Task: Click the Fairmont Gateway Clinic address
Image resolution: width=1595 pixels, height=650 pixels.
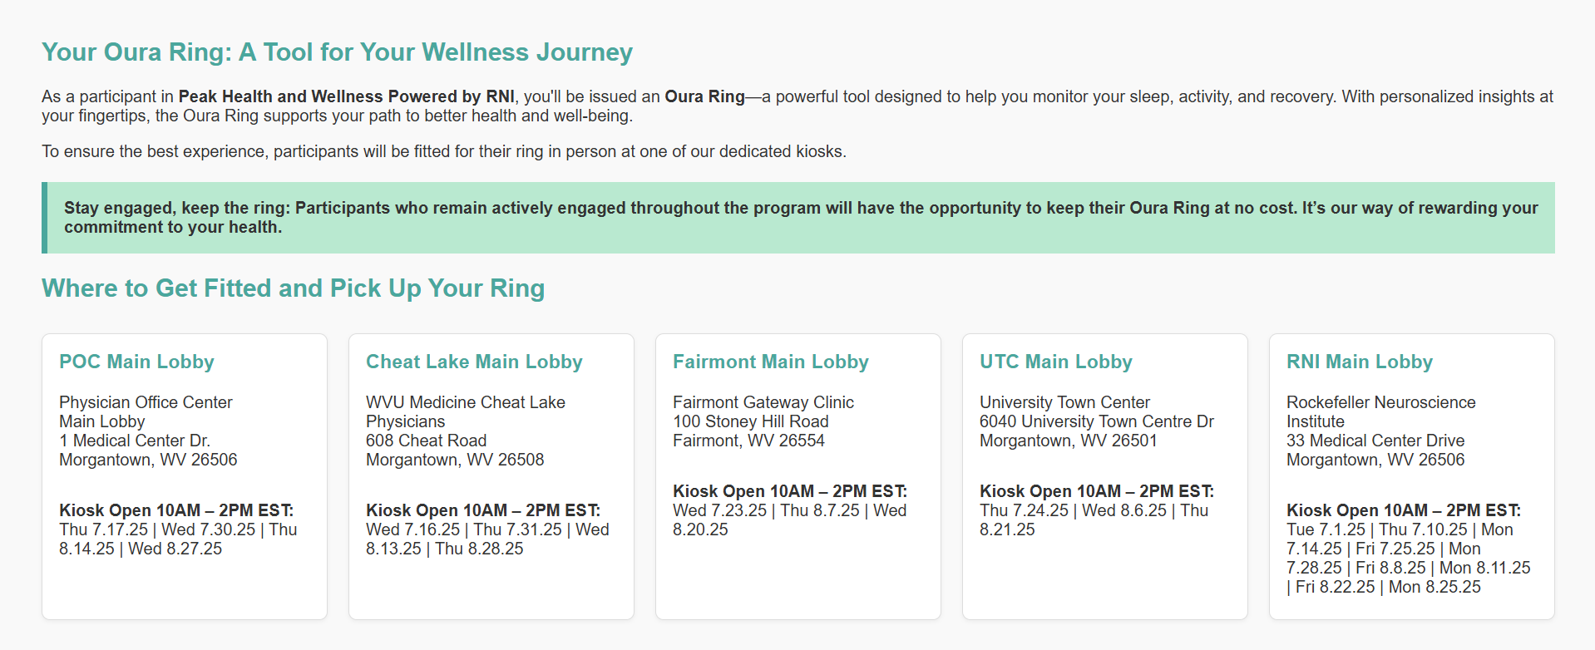Action: tap(763, 421)
